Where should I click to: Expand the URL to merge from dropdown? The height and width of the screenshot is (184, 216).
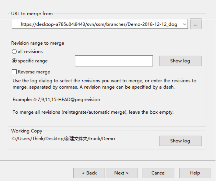(x=184, y=24)
